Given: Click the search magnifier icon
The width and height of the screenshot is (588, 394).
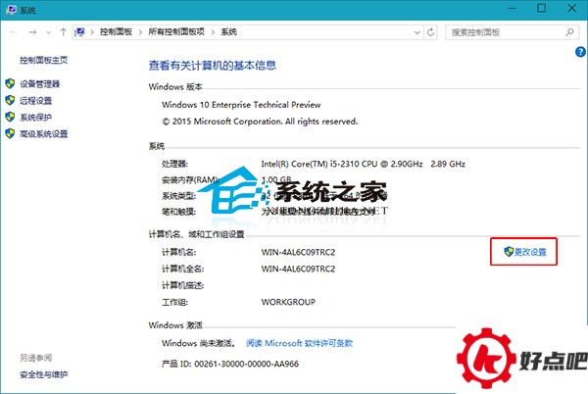Looking at the screenshot, I should tap(569, 32).
